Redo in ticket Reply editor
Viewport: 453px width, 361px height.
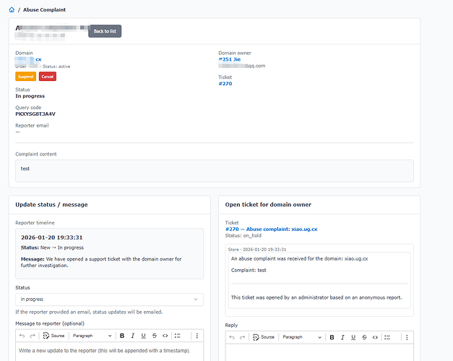pos(242,337)
